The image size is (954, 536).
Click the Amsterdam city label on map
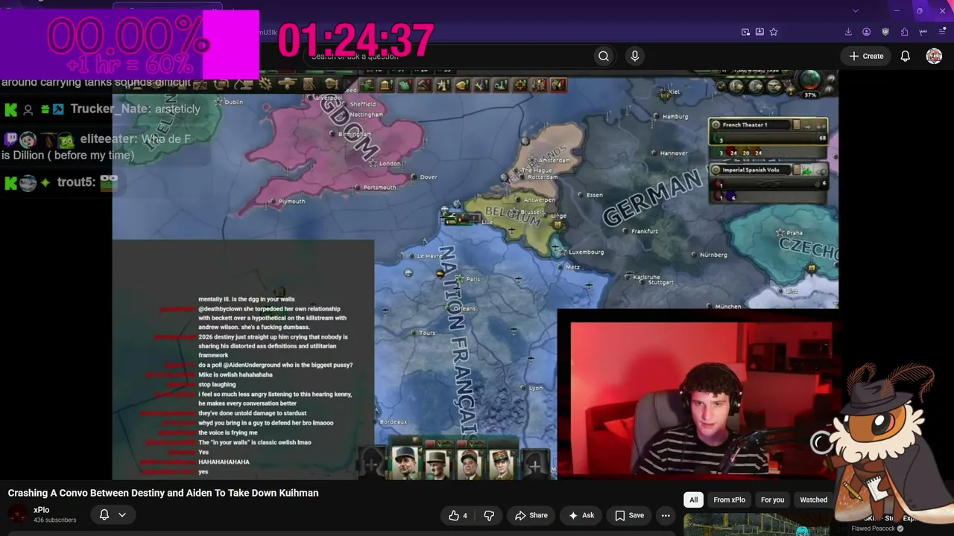(x=554, y=160)
